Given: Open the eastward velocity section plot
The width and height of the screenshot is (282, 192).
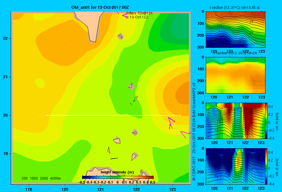Looking at the screenshot, I should (x=235, y=166).
